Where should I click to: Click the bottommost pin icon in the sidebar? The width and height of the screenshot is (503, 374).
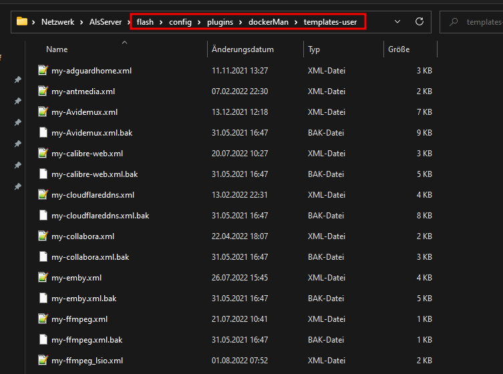coord(18,186)
